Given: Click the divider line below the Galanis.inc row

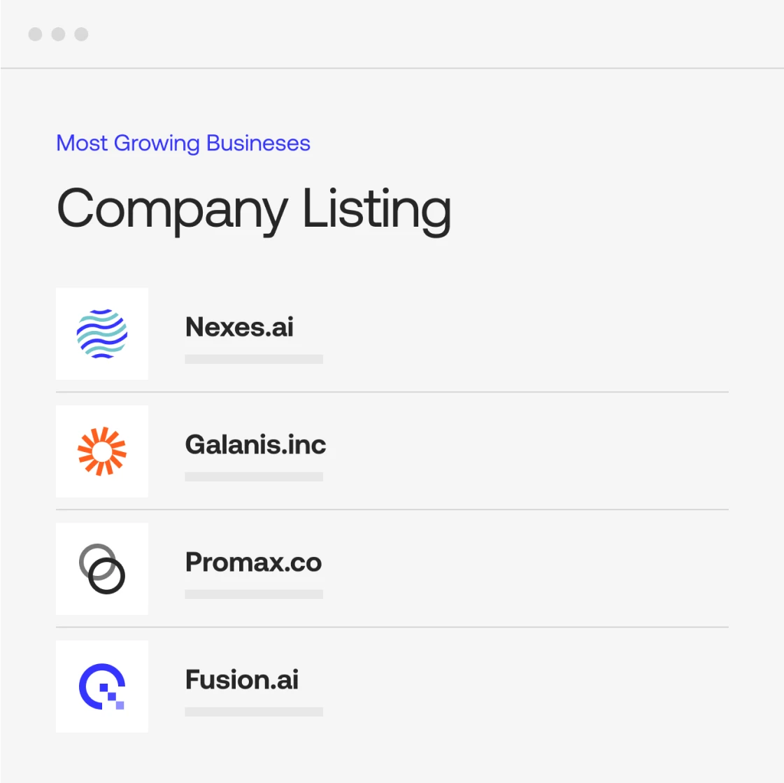Looking at the screenshot, I should pos(392,509).
